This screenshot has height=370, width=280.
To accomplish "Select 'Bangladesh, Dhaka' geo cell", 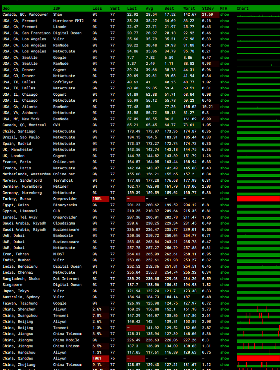I will [21, 279].
